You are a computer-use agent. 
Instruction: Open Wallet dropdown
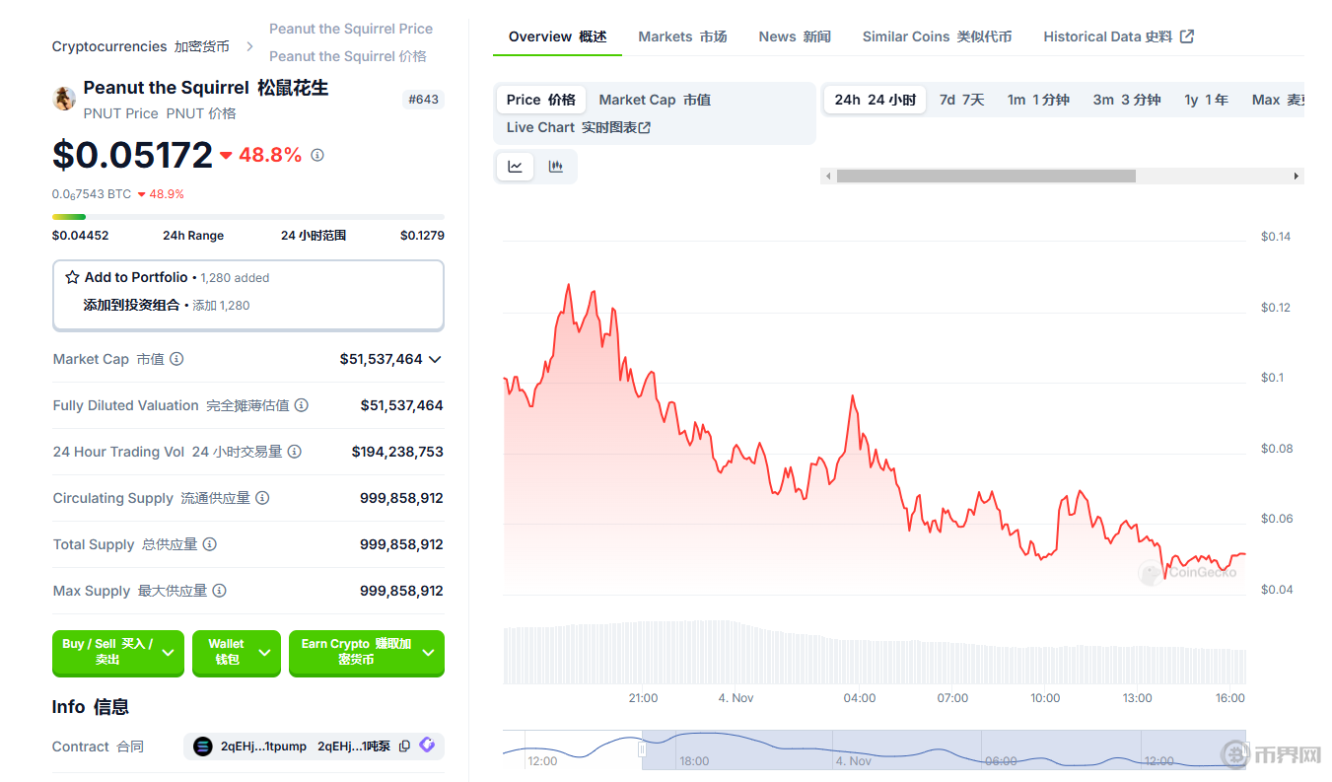[x=236, y=653]
